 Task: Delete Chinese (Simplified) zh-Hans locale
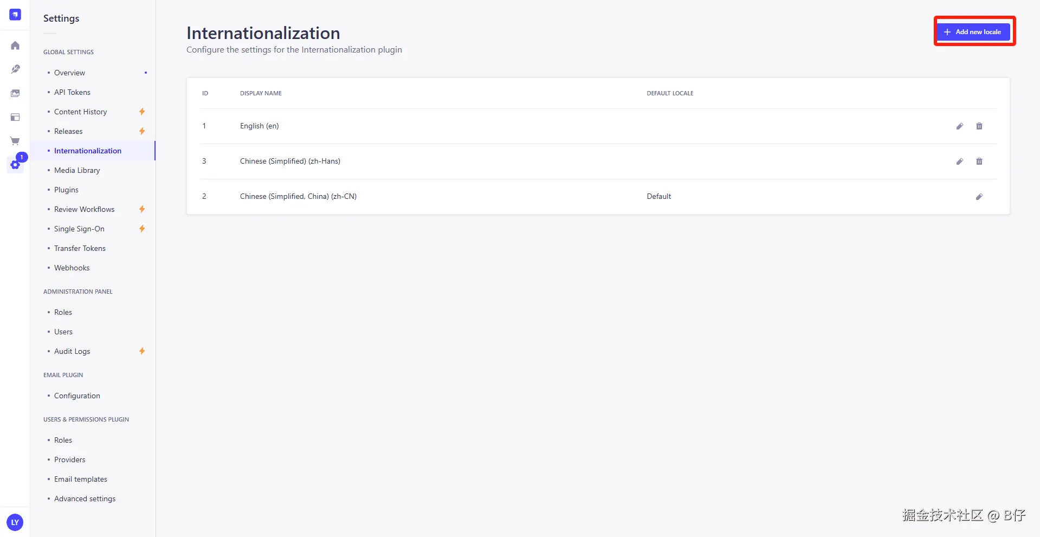pos(979,161)
